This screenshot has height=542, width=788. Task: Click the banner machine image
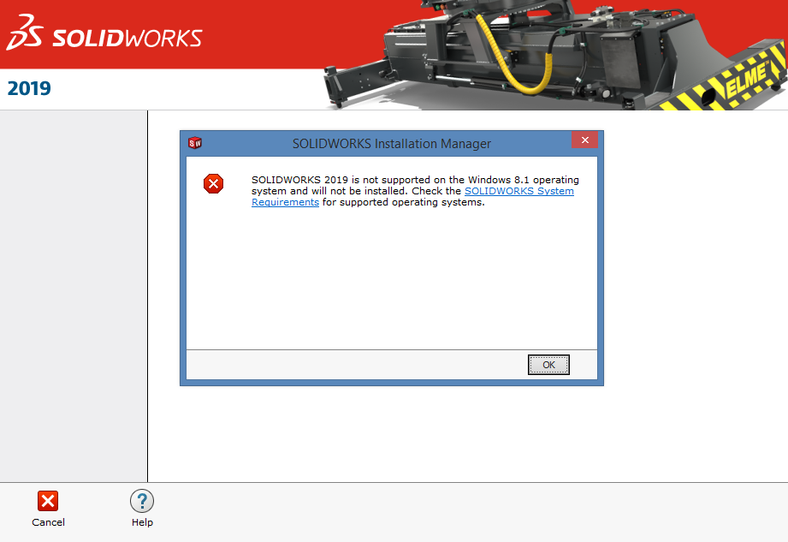point(554,54)
